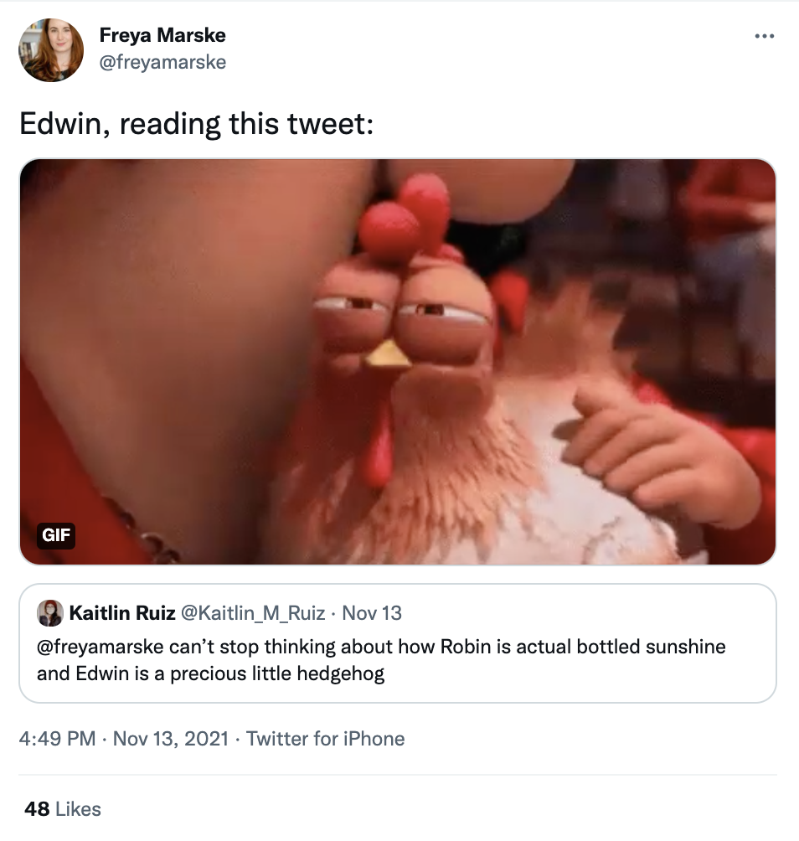This screenshot has width=799, height=841.
Task: Click Freya Marske's profile avatar
Action: (50, 49)
